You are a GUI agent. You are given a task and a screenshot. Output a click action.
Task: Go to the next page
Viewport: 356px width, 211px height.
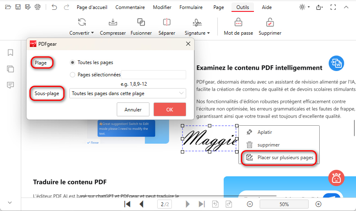(x=187, y=204)
